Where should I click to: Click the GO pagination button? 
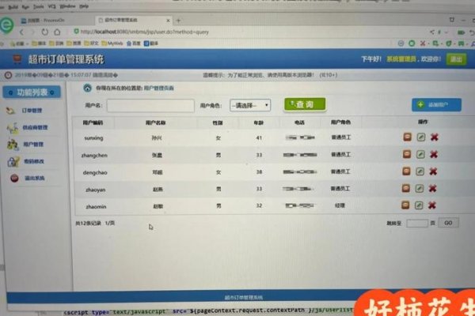coord(448,223)
